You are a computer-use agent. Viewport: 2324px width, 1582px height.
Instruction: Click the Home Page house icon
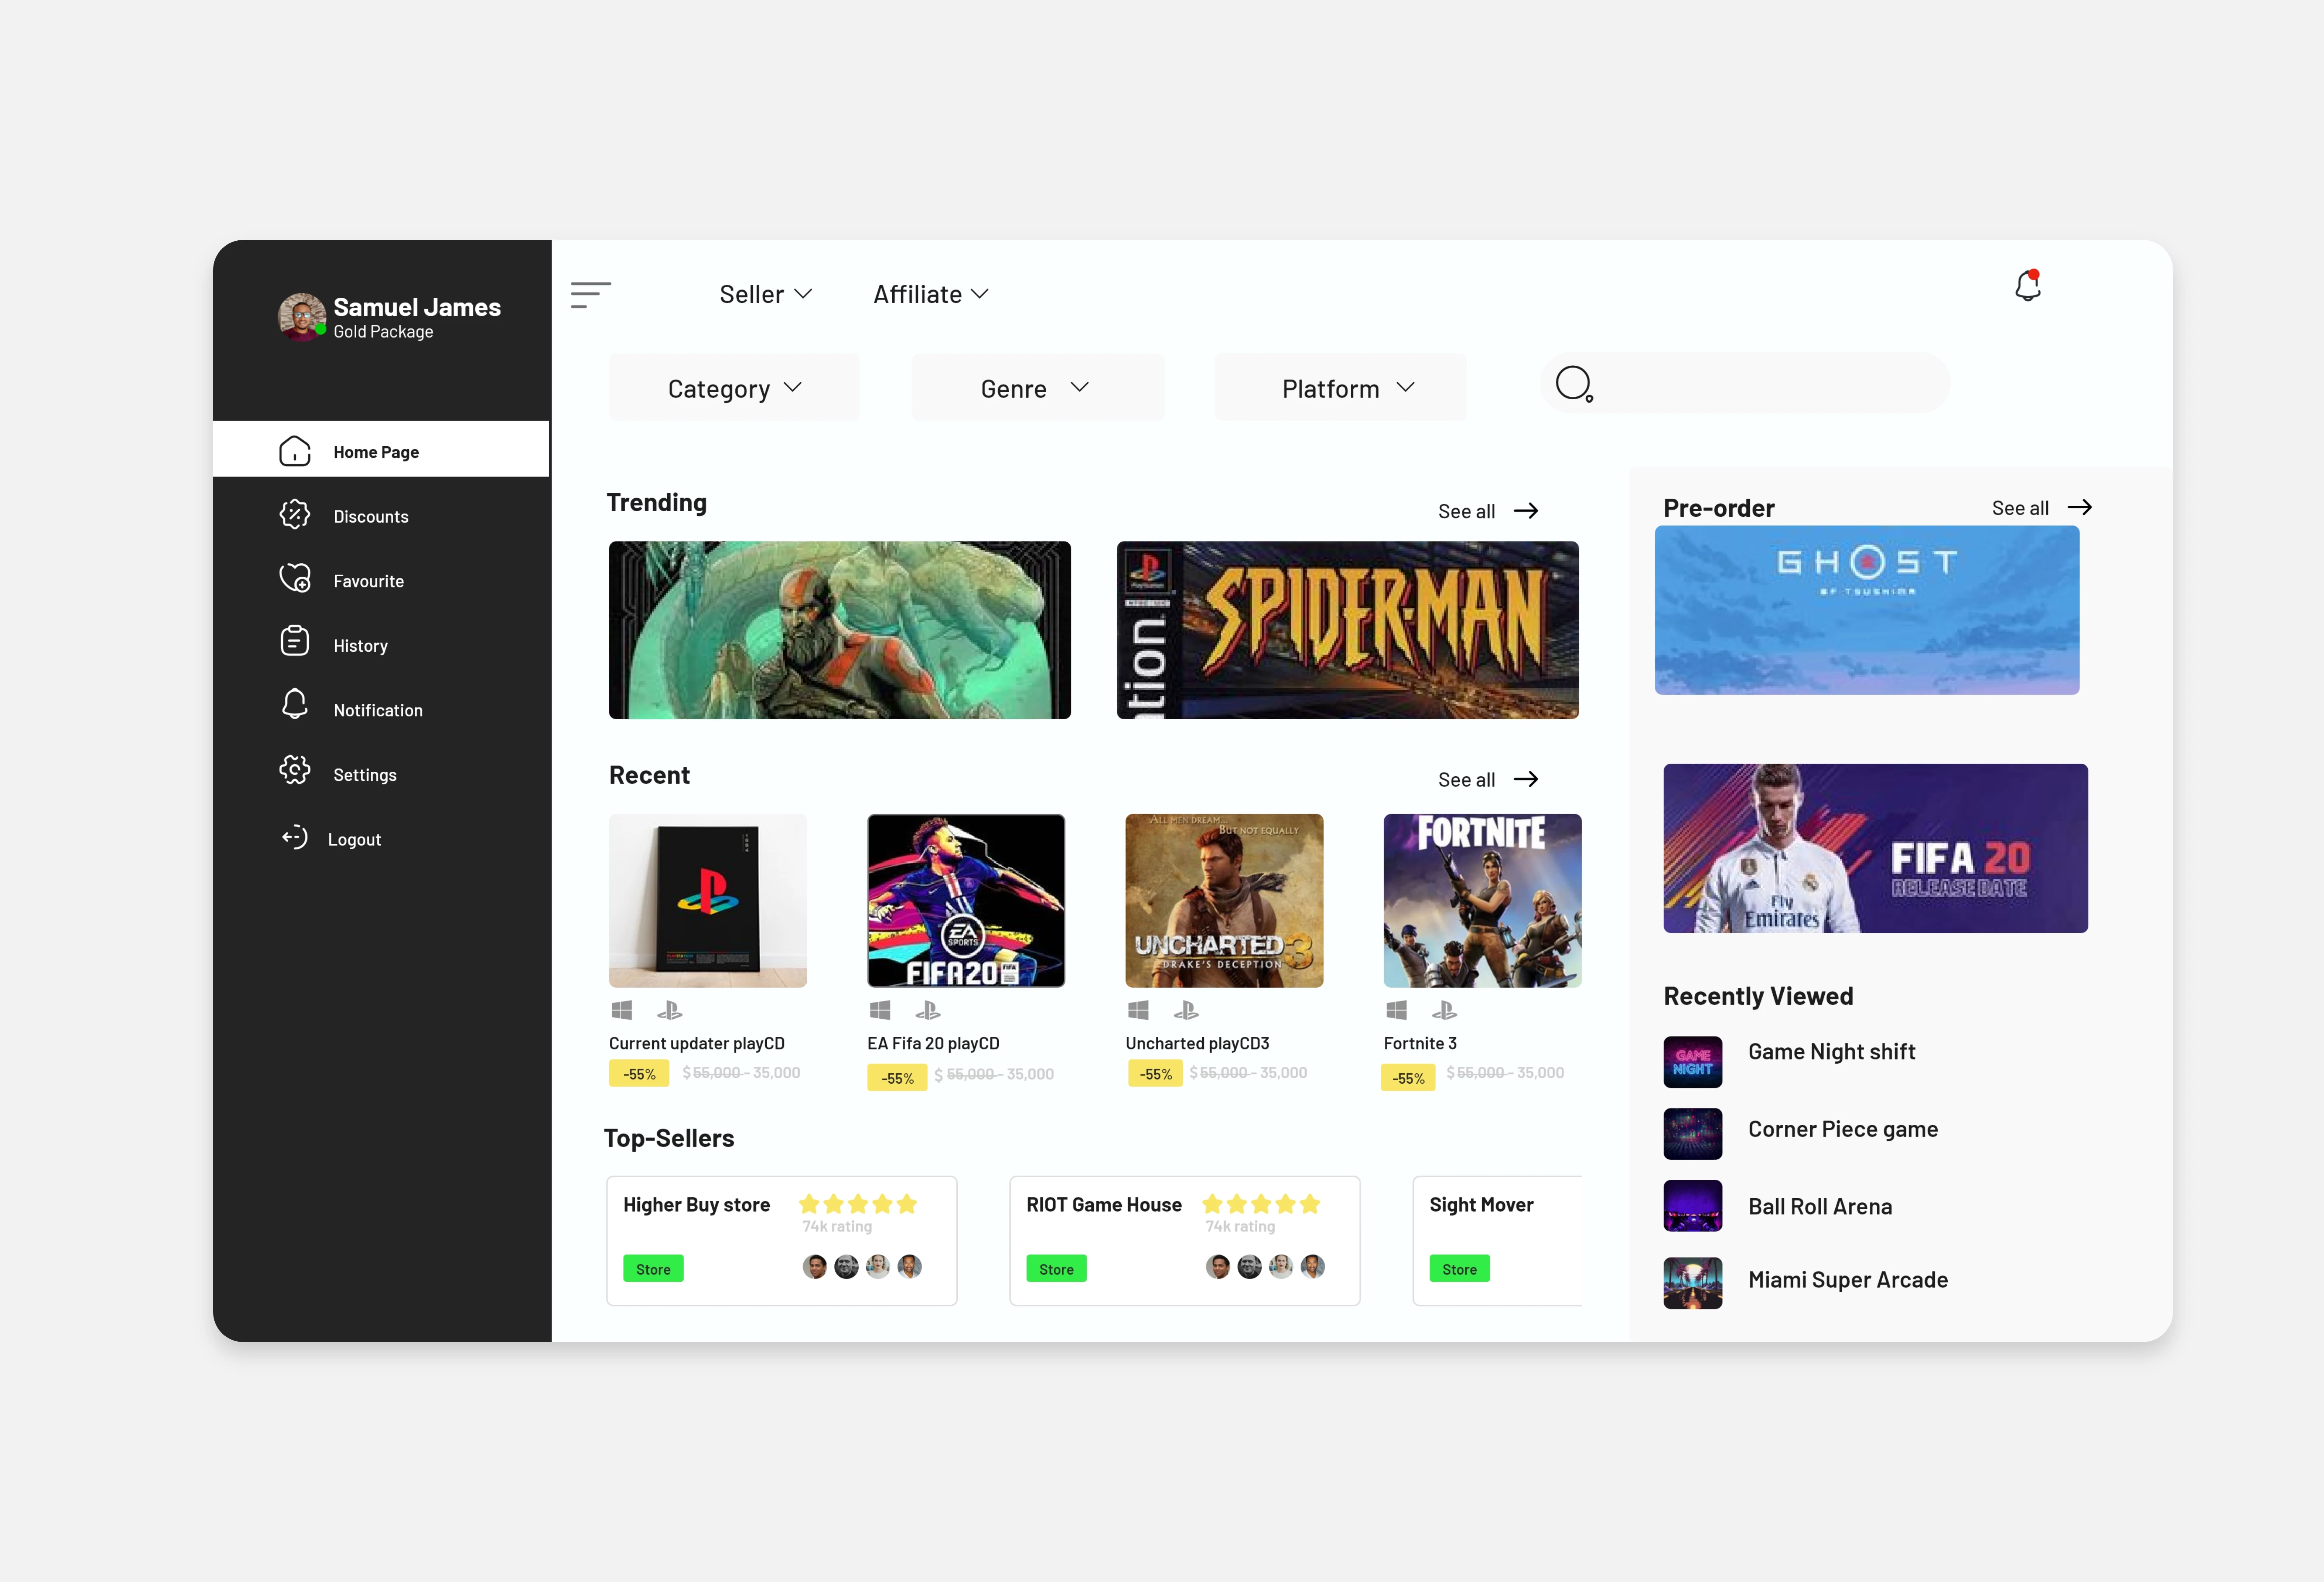point(295,451)
